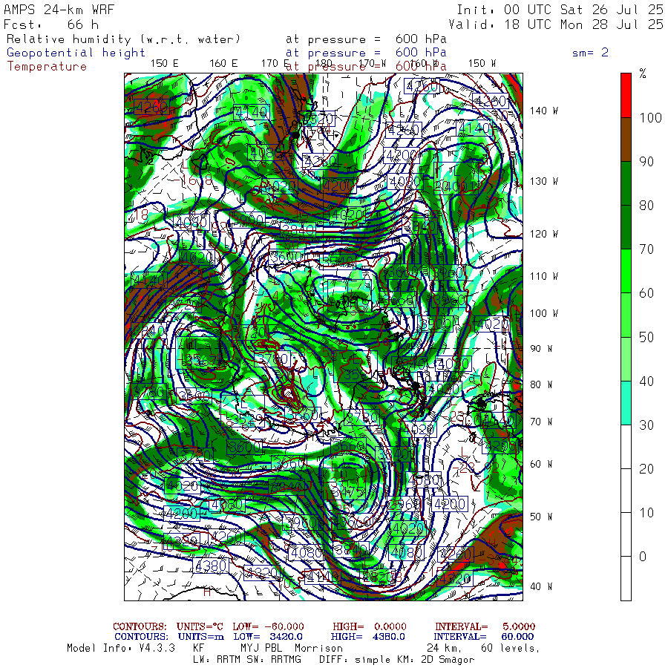Screen dimensions: 668x668
Task: Click the '60 levels,' text
Action: click(x=511, y=649)
